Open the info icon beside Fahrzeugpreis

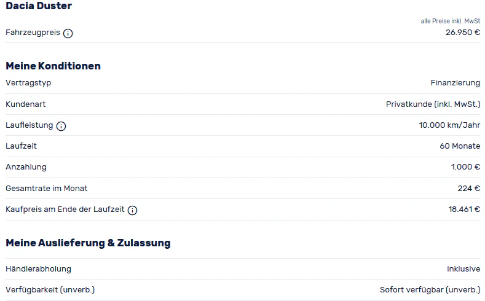pos(68,33)
